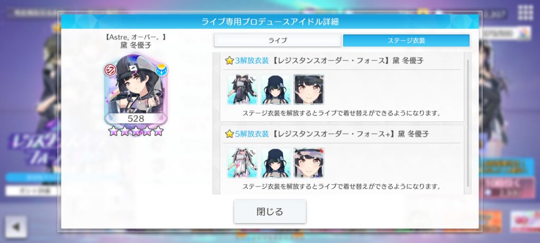The height and width of the screenshot is (243, 540).
Task: Click the 528 level value on idol card
Action: pyautogui.click(x=136, y=119)
